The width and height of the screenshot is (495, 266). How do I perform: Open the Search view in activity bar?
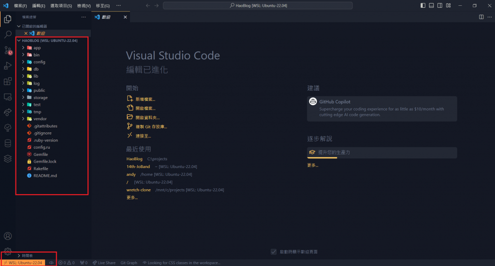point(8,34)
